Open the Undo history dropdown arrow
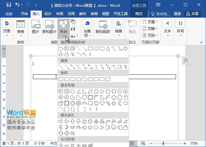The height and width of the screenshot is (147, 206). click(x=22, y=5)
